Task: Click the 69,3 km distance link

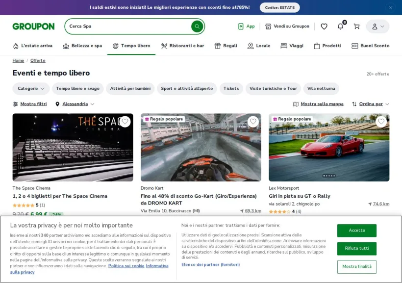Action: (251, 211)
